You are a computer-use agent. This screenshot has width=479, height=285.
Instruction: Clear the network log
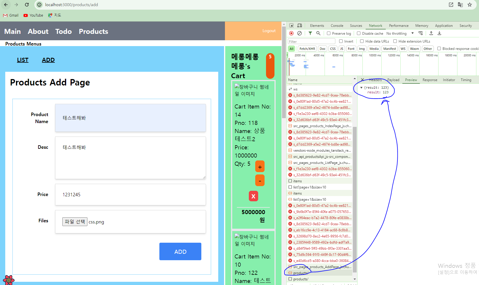300,33
